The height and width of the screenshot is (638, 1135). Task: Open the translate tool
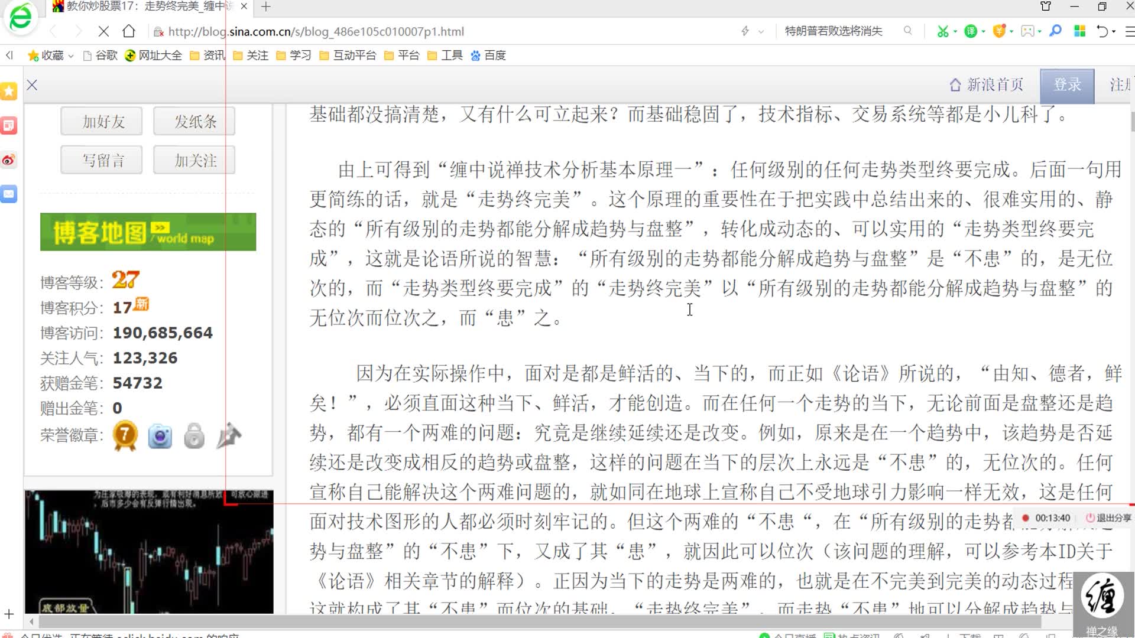pyautogui.click(x=971, y=31)
